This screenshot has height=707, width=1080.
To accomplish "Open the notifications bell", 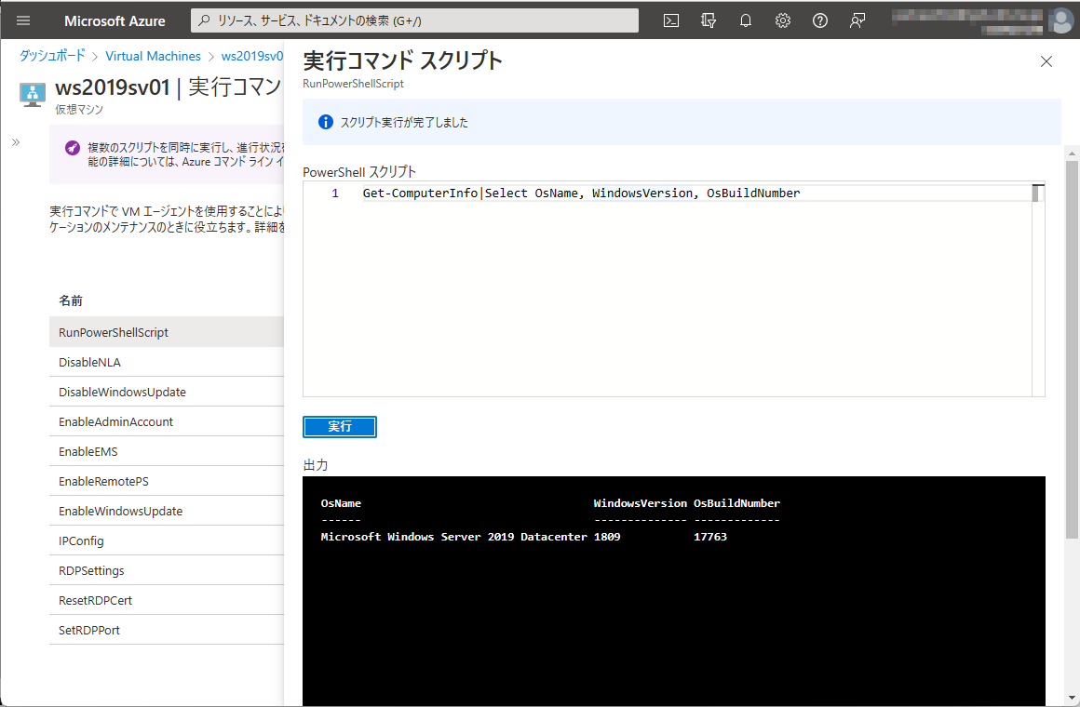I will [x=745, y=20].
